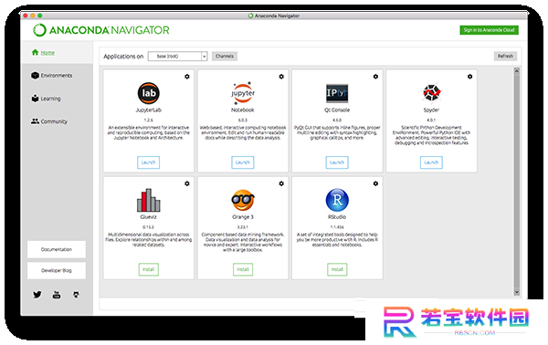The width and height of the screenshot is (548, 345).
Task: Open the Twitter link icon in sidebar
Action: point(37,295)
